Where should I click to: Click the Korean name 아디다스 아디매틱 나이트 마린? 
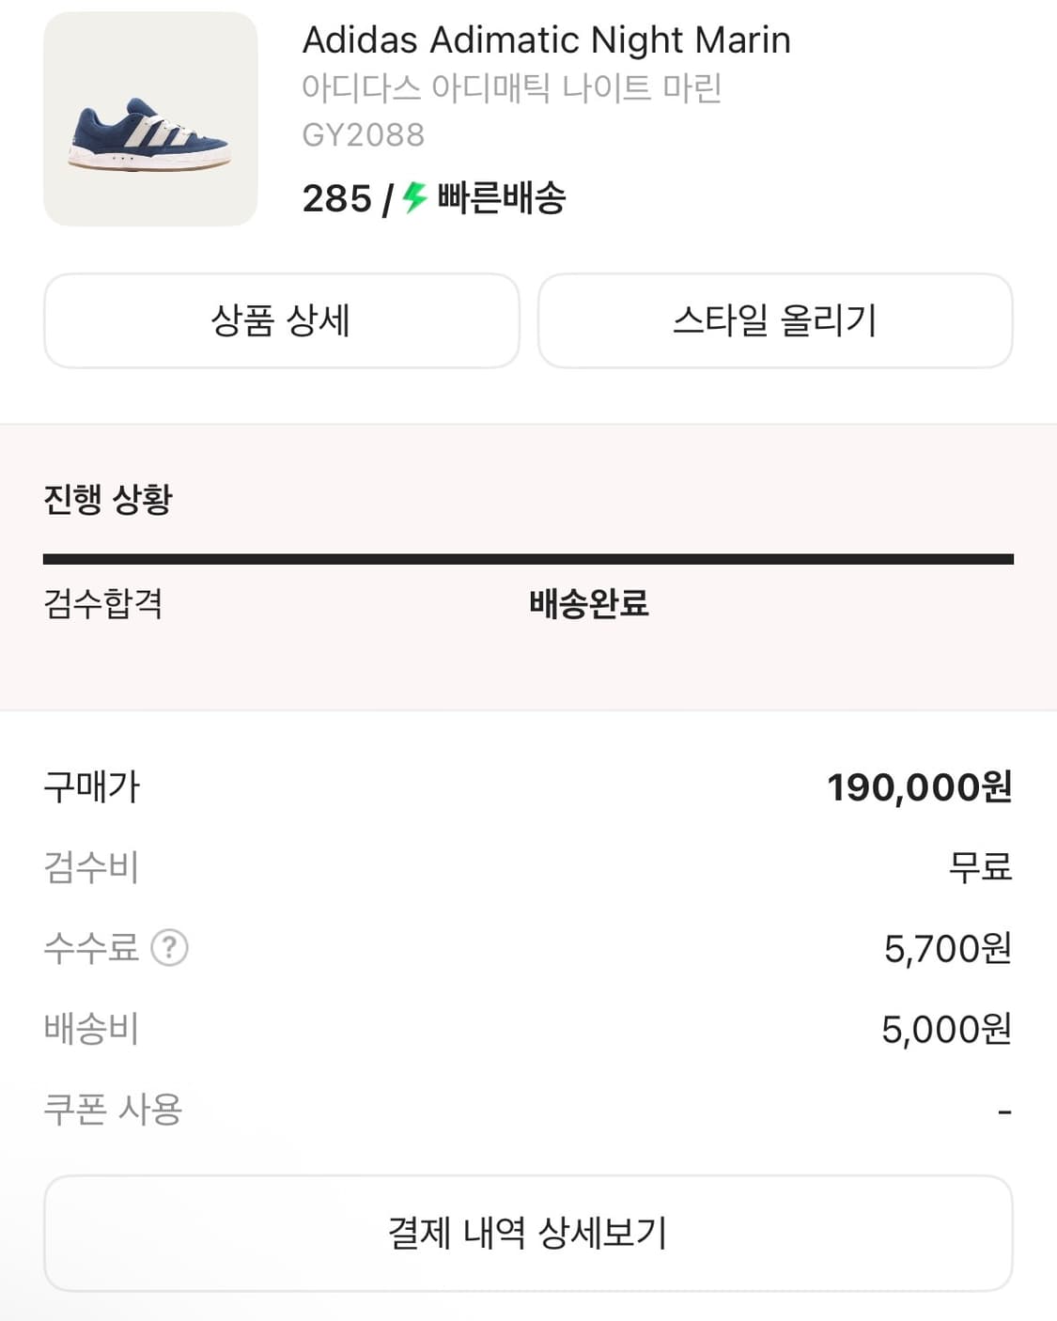512,88
